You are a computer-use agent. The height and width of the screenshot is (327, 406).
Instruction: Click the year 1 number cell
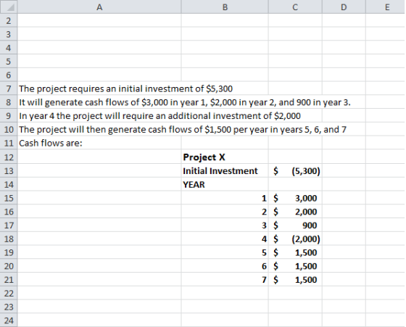pos(225,198)
